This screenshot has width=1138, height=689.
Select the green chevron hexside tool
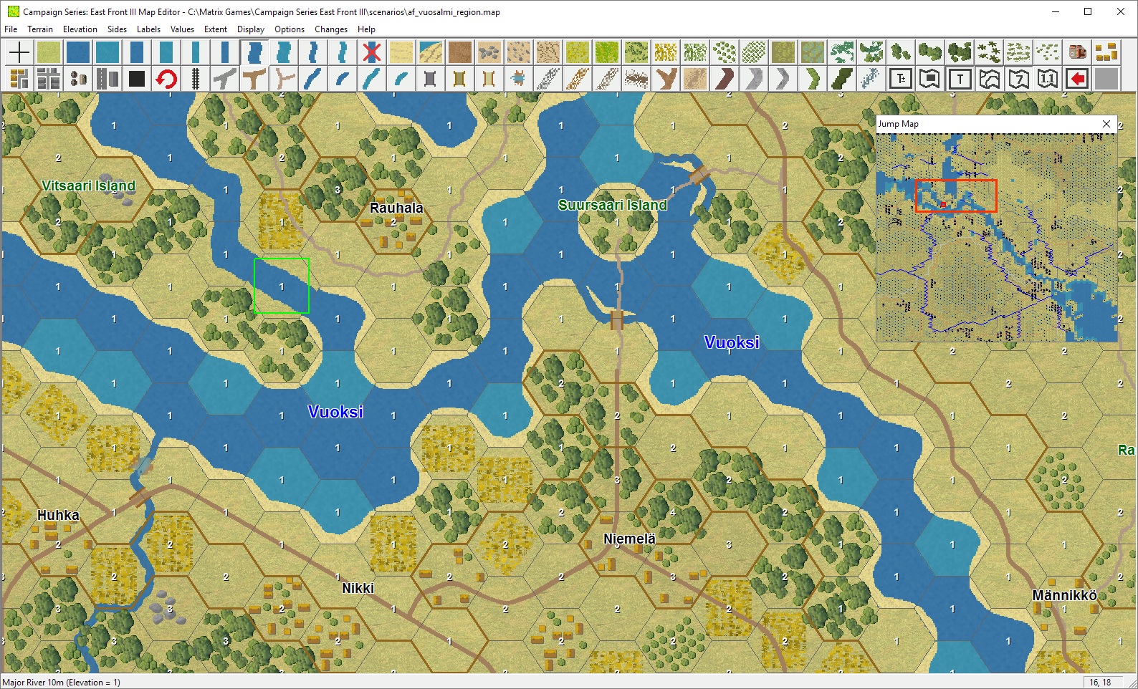click(812, 78)
